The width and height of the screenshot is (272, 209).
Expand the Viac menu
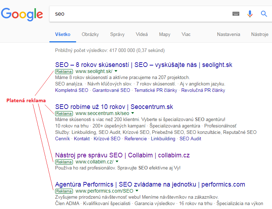point(186,35)
